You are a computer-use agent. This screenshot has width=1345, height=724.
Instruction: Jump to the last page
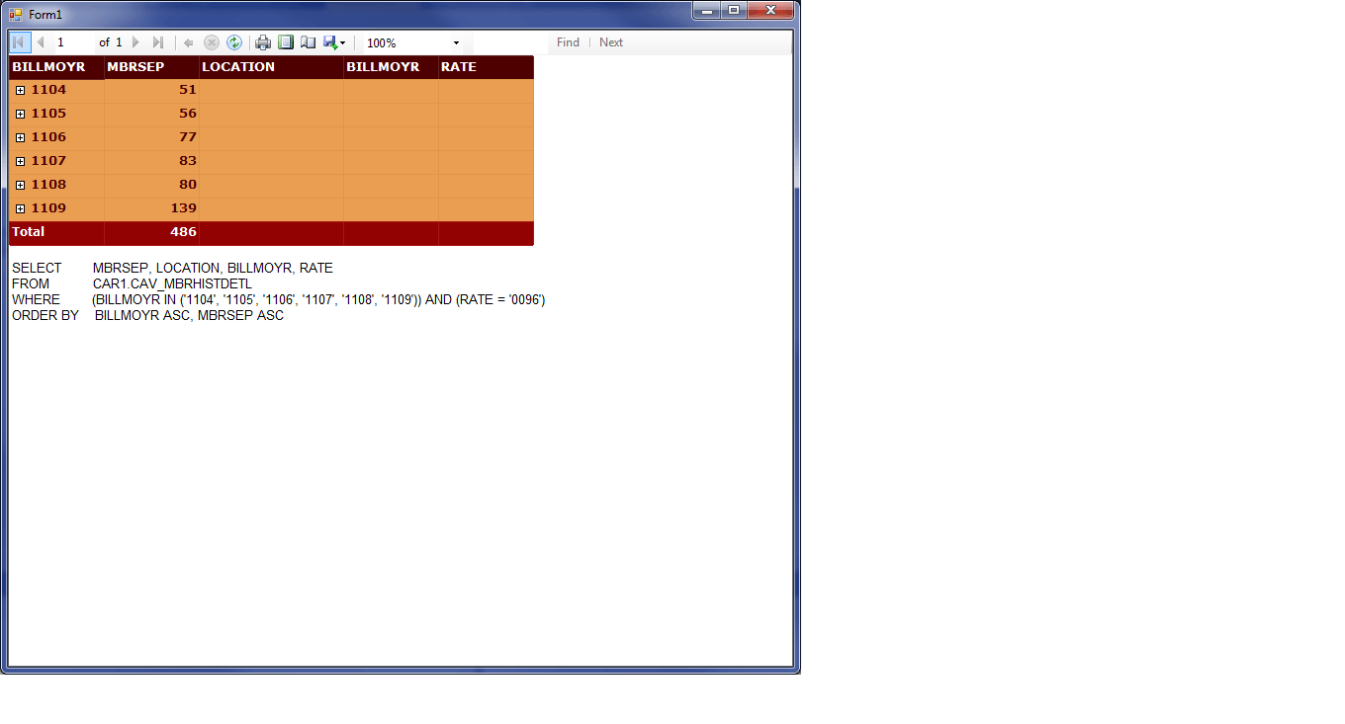[157, 42]
